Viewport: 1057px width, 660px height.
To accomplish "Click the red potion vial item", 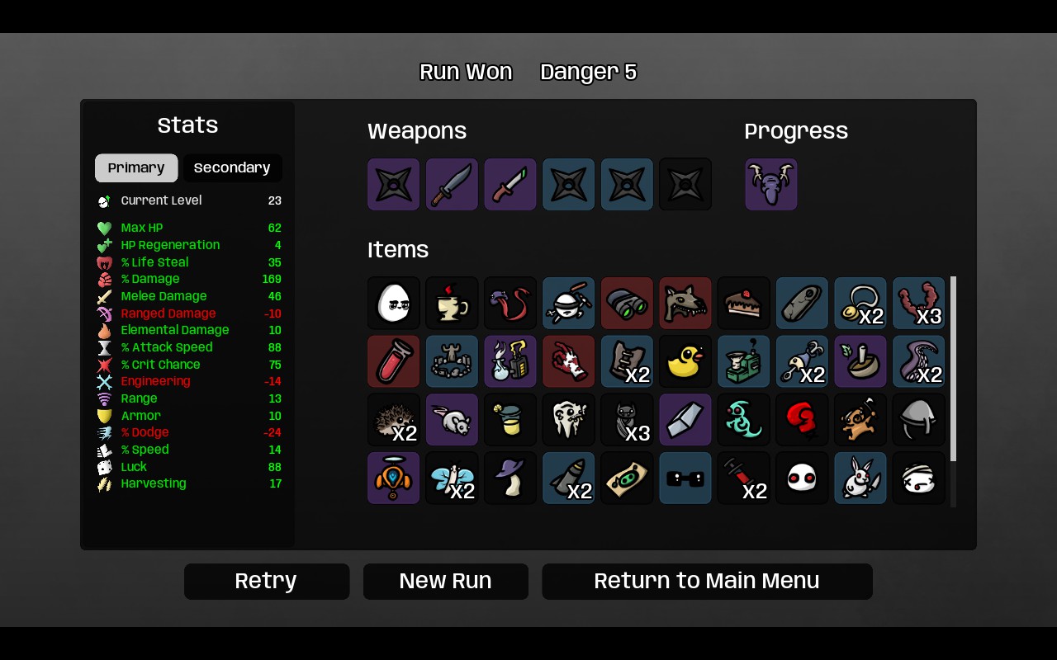I will (394, 361).
